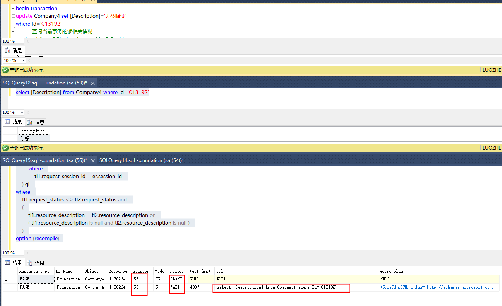Open 消息 tab below the update transaction editor
The image size is (502, 306).
click(14, 50)
